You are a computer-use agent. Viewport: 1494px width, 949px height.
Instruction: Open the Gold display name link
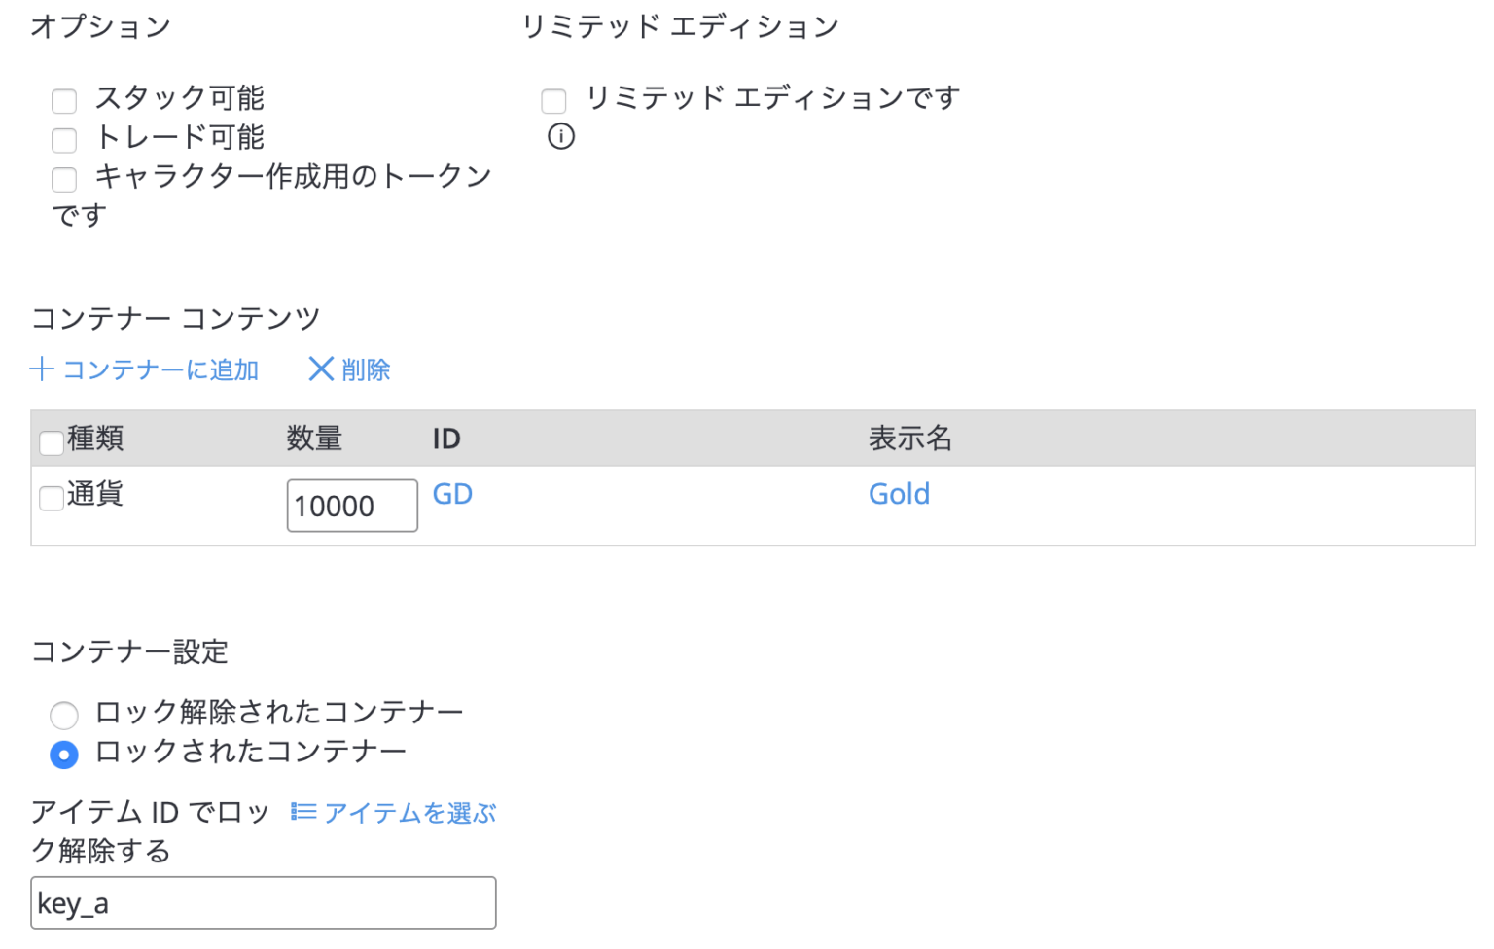click(899, 494)
